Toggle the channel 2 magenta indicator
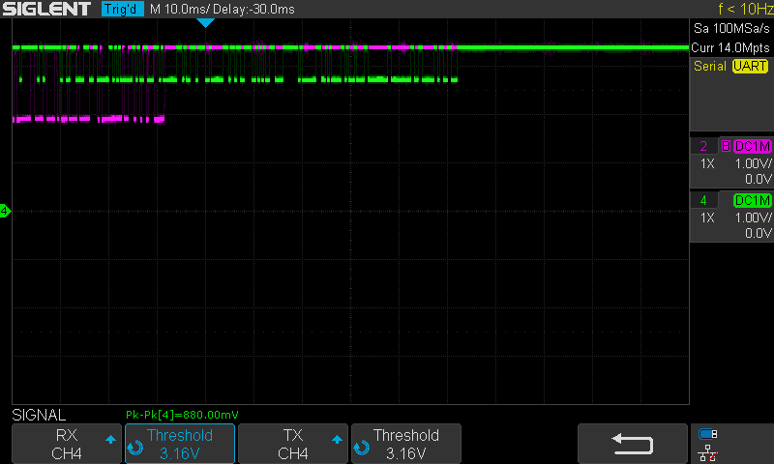This screenshot has height=464, width=774. tap(703, 146)
